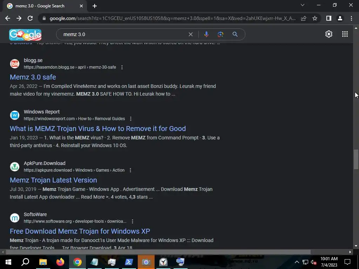
Task: Click the softoware.org URL breadcrumb
Action: point(75,221)
